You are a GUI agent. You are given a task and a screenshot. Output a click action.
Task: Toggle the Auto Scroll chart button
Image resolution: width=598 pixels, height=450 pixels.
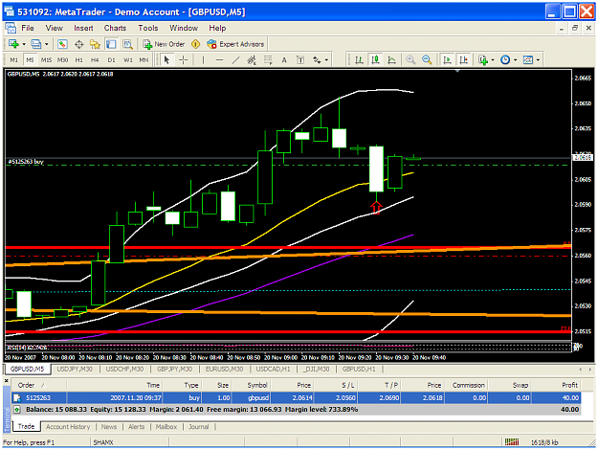(447, 60)
